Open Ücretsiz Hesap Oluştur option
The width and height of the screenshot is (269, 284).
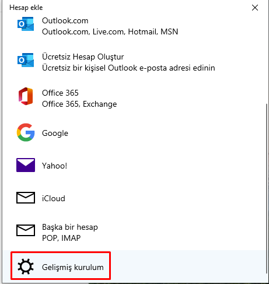(134, 62)
